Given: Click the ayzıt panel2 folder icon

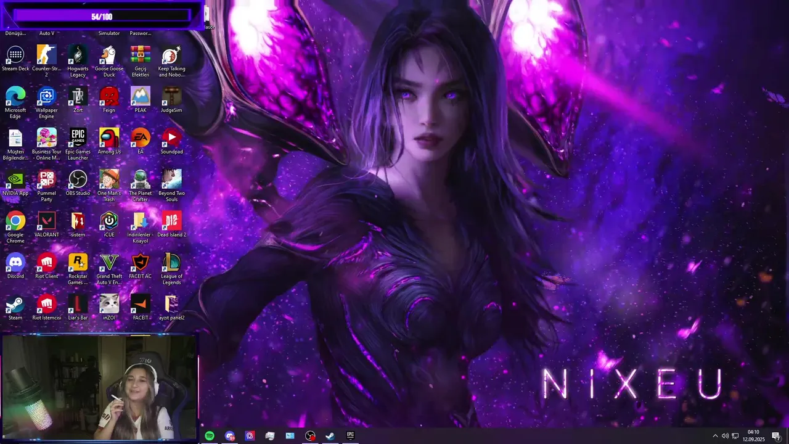Looking at the screenshot, I should (x=171, y=307).
